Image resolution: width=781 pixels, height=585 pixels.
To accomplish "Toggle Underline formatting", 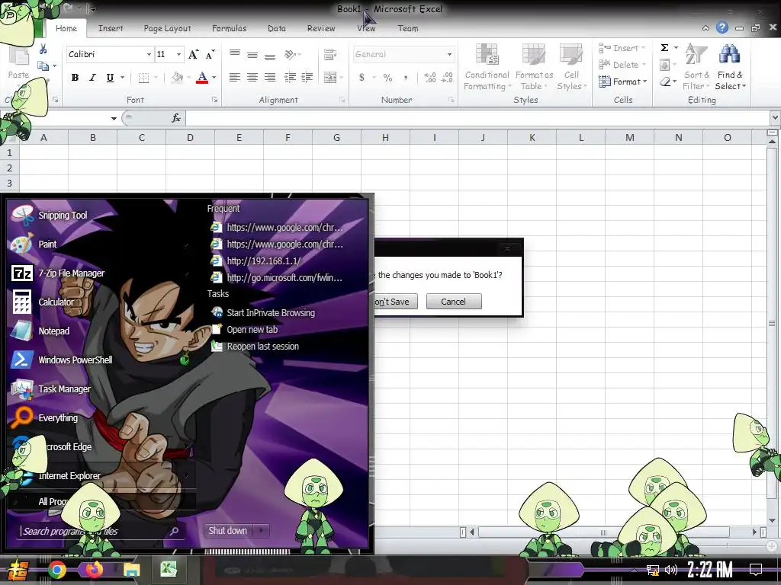I will tap(110, 77).
